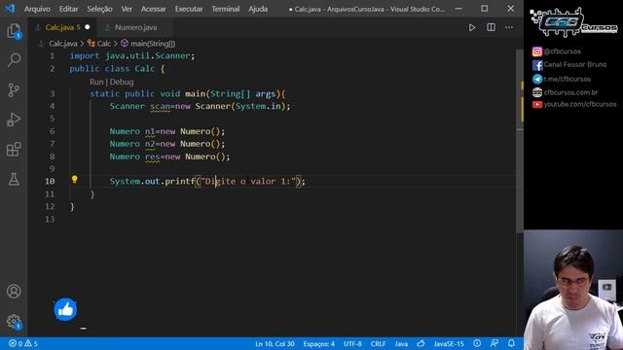
Task: Open the Run and Debug view
Action: coord(14,120)
